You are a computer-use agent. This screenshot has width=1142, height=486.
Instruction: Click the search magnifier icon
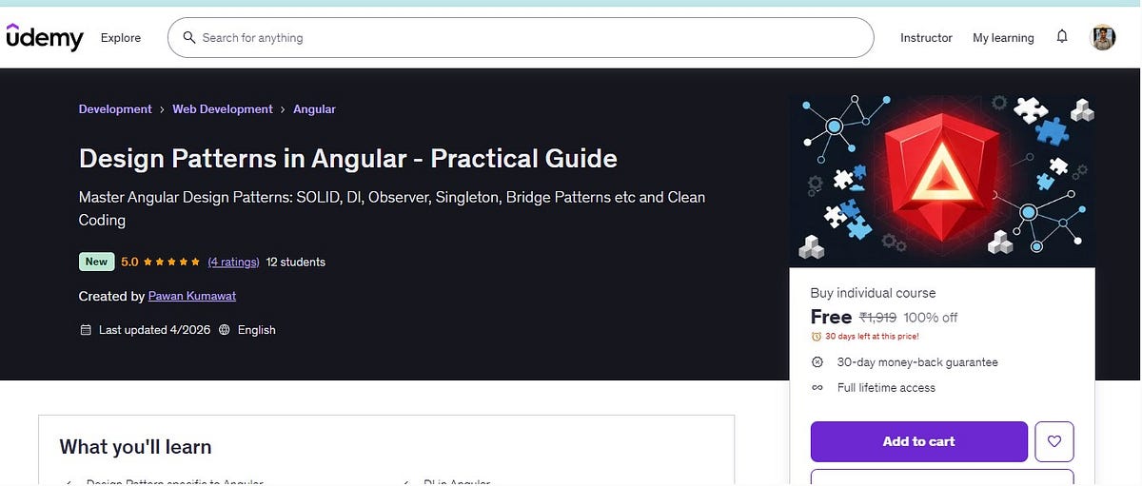(187, 38)
